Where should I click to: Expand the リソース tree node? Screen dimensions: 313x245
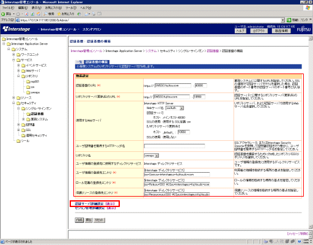(13, 97)
